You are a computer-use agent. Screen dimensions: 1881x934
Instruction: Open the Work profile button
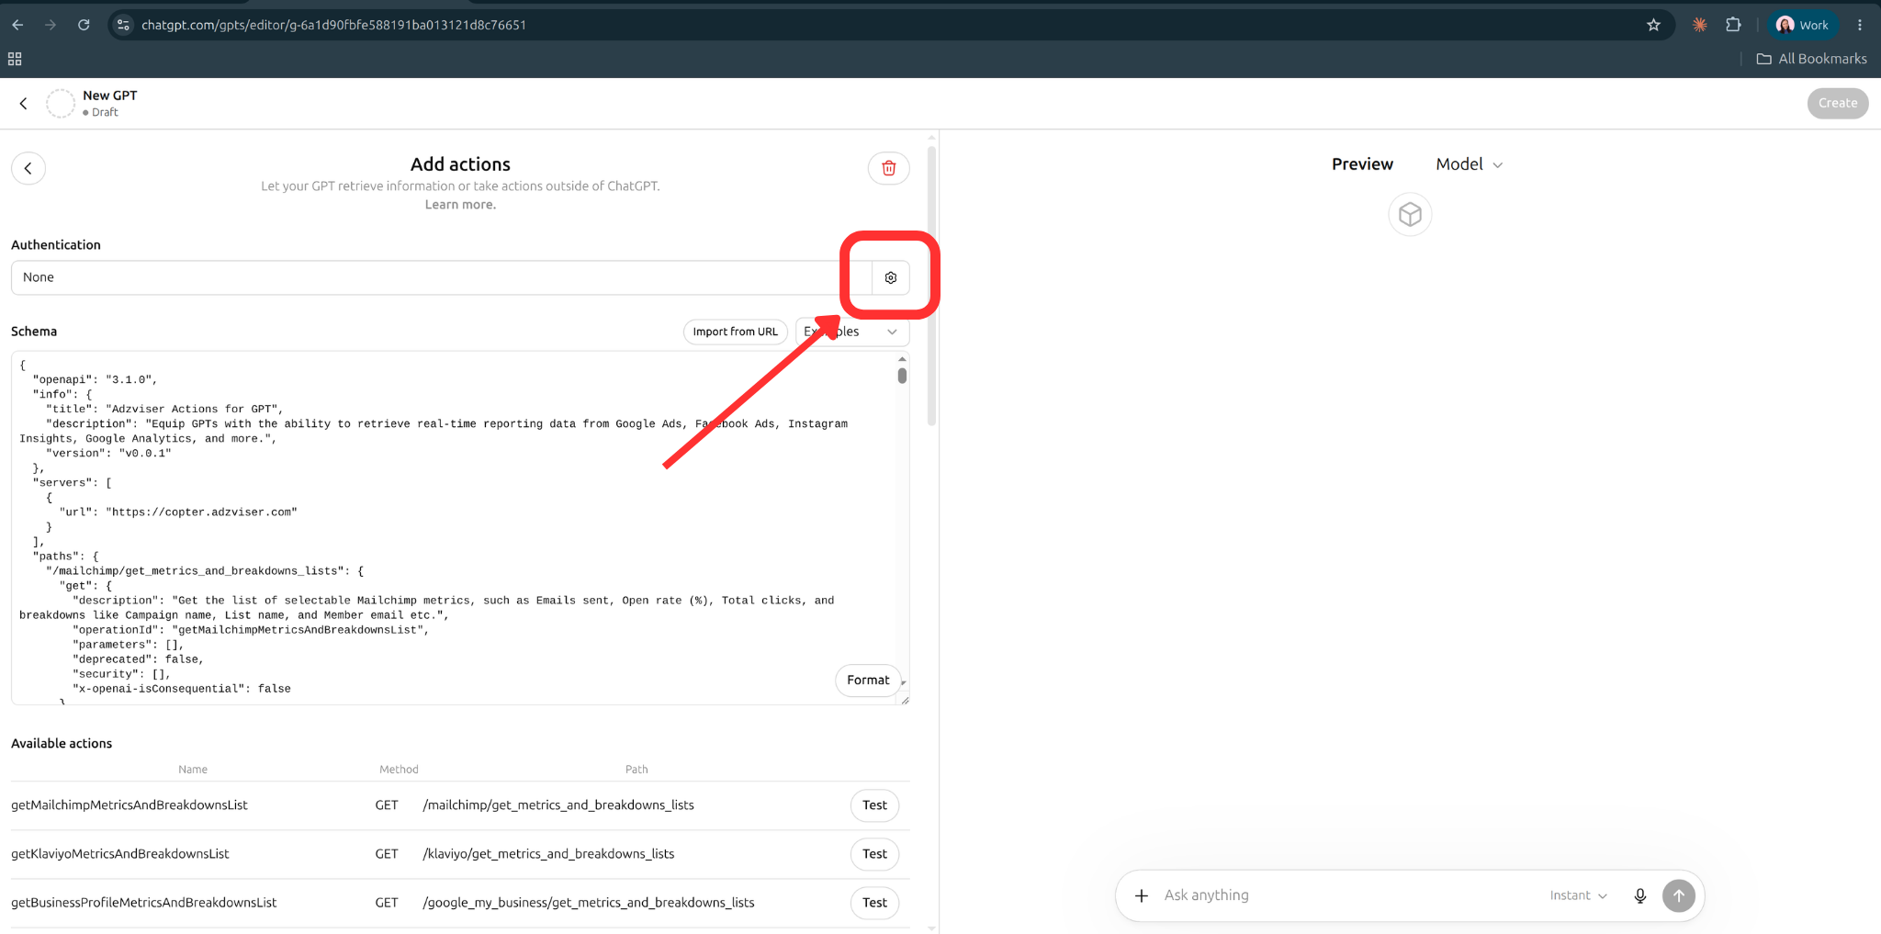point(1803,25)
